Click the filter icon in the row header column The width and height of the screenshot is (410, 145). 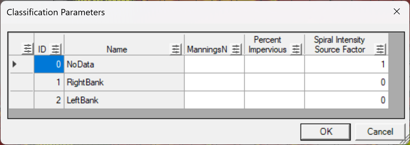(27, 49)
